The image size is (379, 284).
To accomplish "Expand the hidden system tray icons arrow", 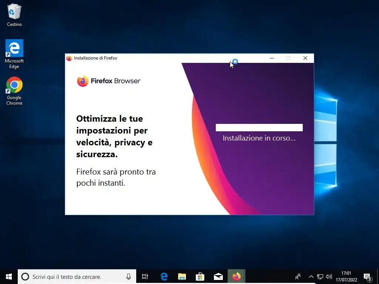I will point(311,277).
